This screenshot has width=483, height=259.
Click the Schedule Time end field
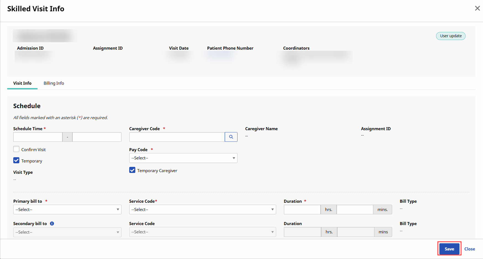point(97,137)
